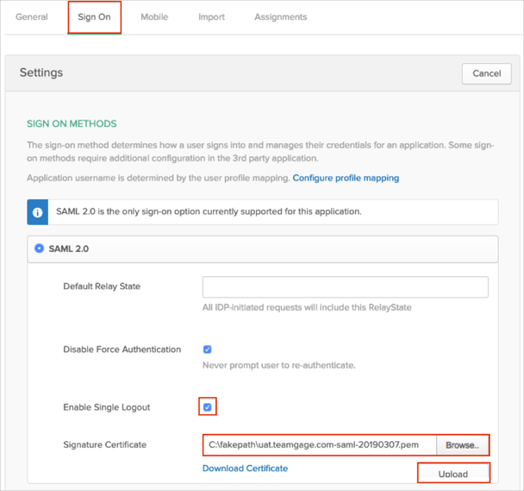Focus the Default Relay State text field

pos(345,286)
